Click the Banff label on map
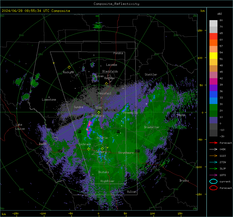Image resolution: width=233 pixels, height=217 pixels. point(43,144)
